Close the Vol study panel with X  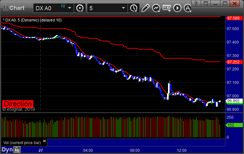tap(44, 141)
